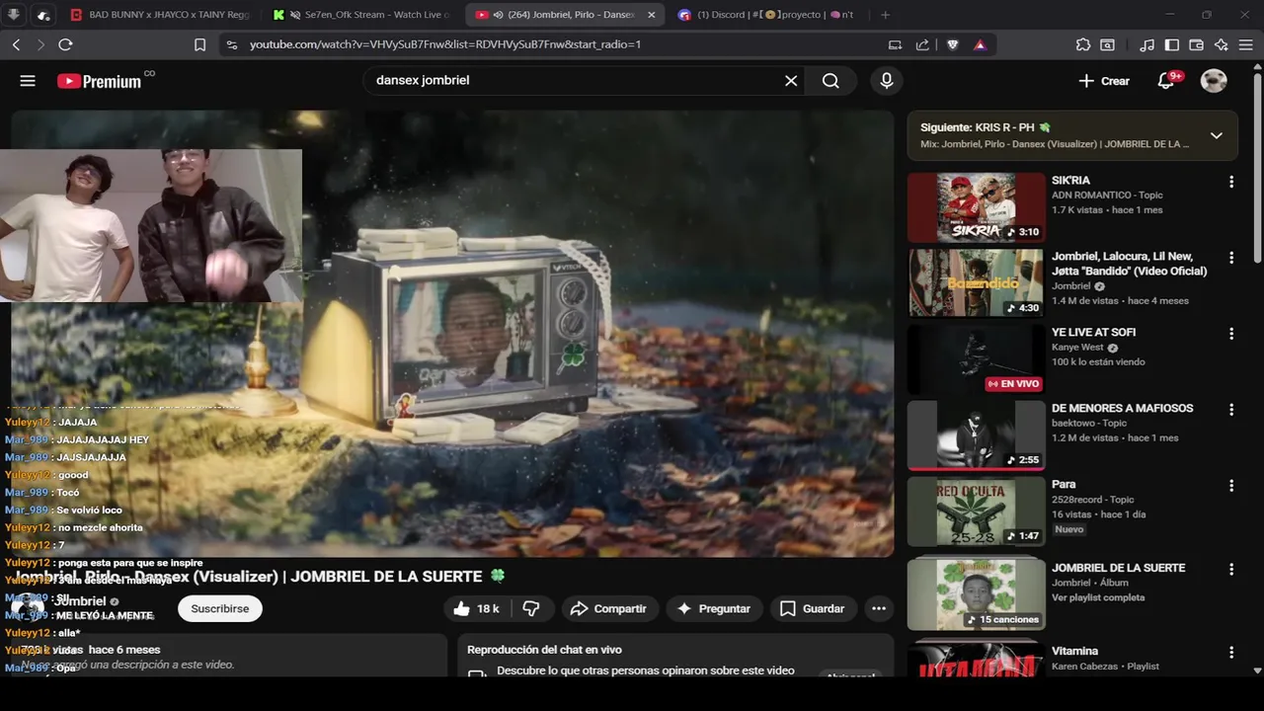This screenshot has height=711, width=1264.
Task: Open the Para video thumbnail
Action: point(976,512)
